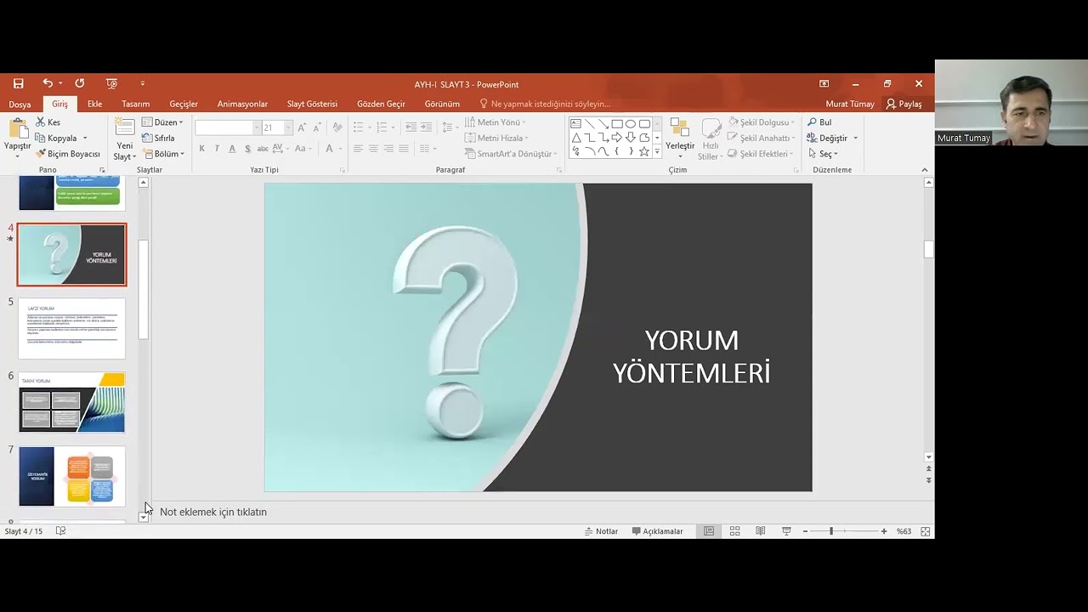Fit slide to current window icon

[926, 531]
